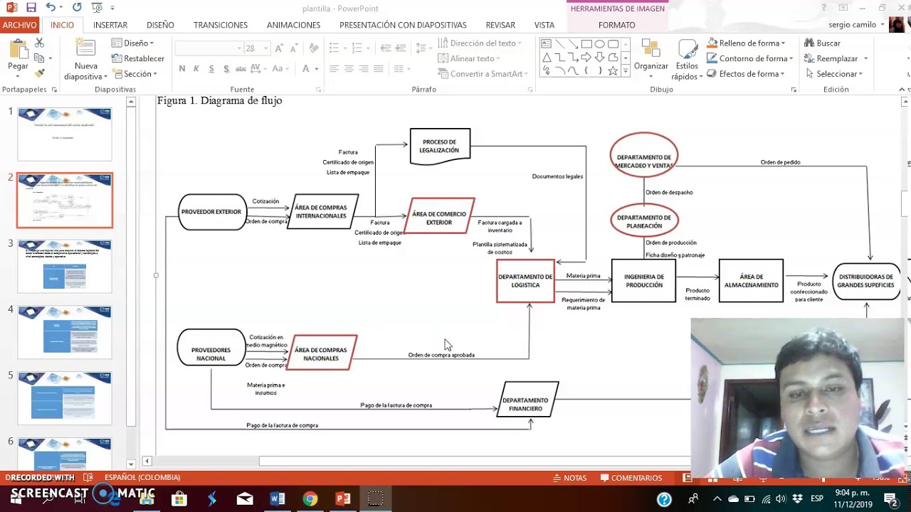911x512 pixels.
Task: Select slide 3 thumbnail
Action: pyautogui.click(x=65, y=266)
